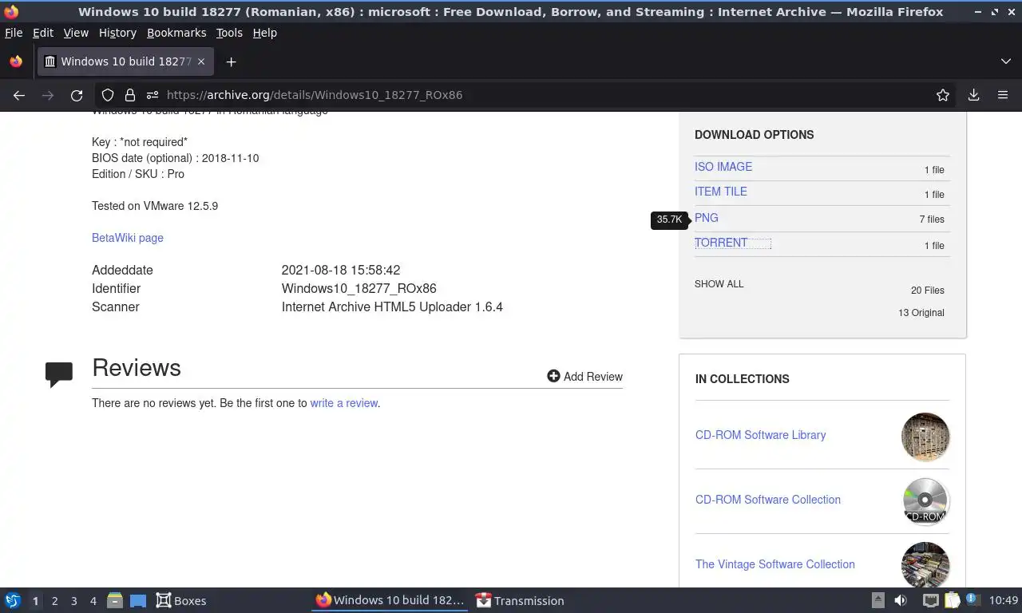The height and width of the screenshot is (613, 1022).
Task: View site security via the padlock icon
Action: [x=129, y=95]
